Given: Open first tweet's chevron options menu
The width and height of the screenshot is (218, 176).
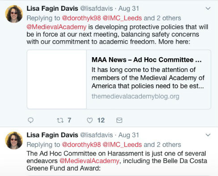Looking at the screenshot, I should 208,8.
